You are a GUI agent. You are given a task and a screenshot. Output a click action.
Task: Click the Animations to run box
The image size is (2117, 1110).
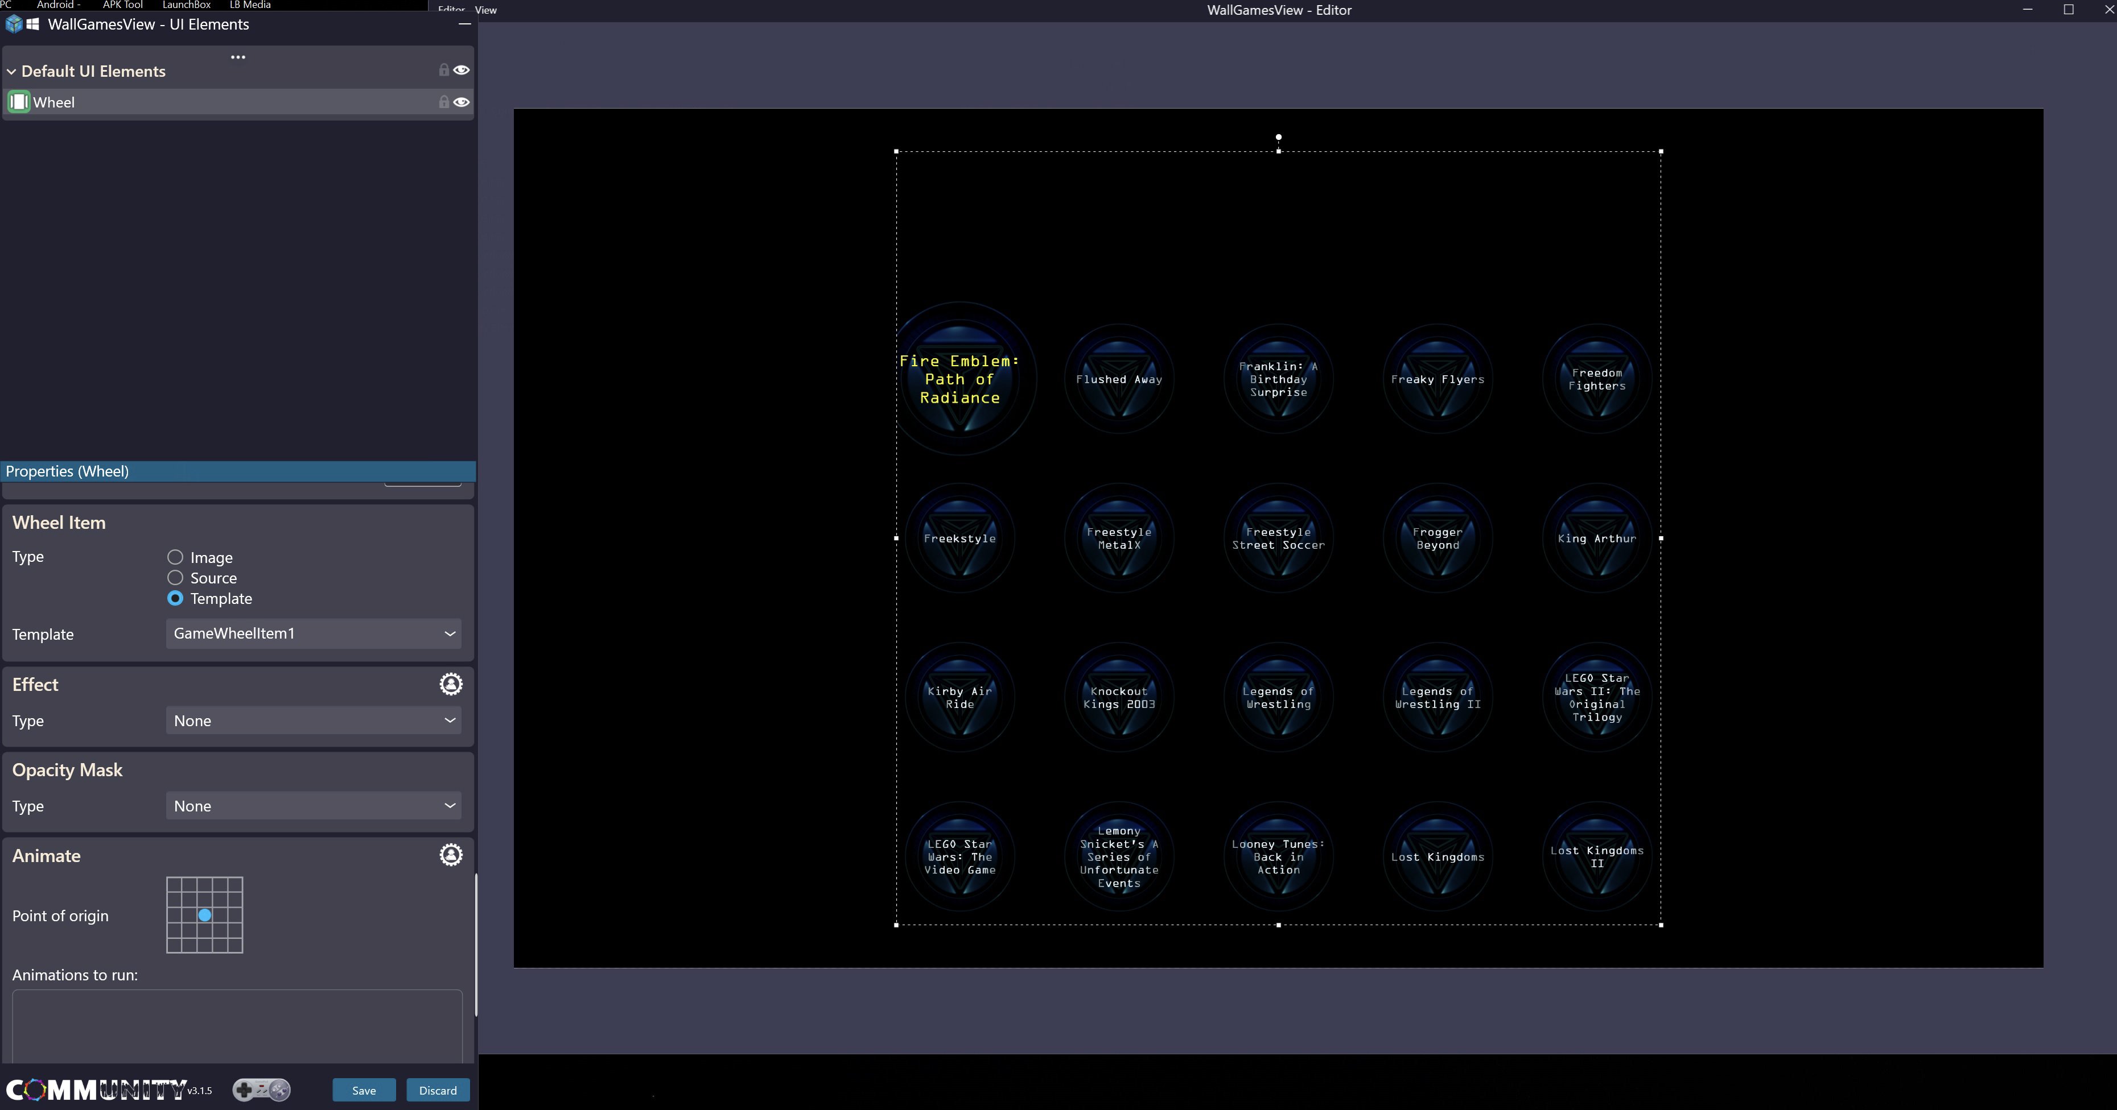coord(237,1026)
